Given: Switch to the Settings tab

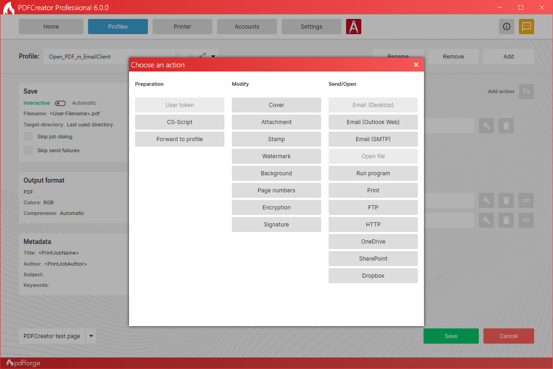Looking at the screenshot, I should coord(312,26).
